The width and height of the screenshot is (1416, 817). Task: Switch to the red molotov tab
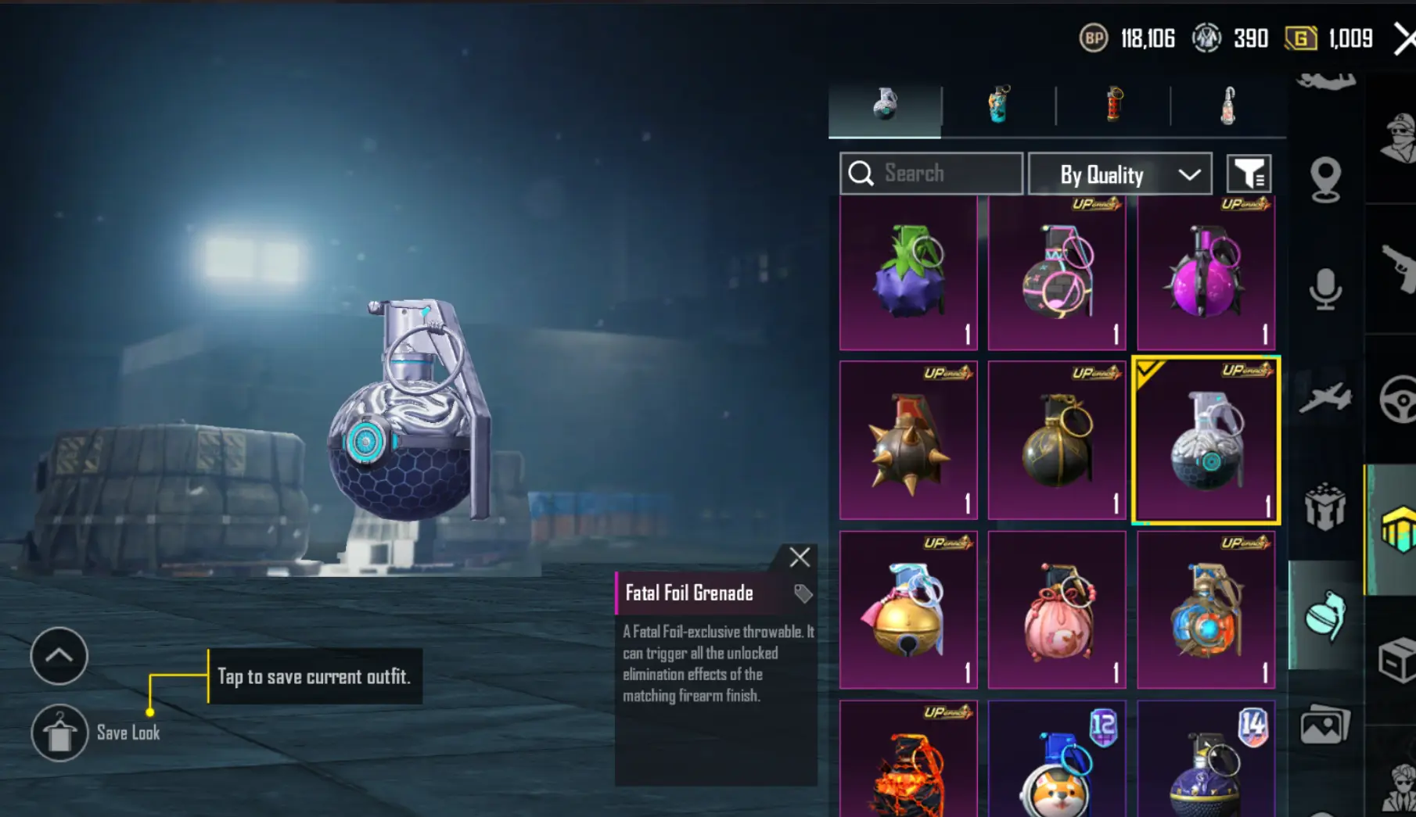pyautogui.click(x=1113, y=106)
